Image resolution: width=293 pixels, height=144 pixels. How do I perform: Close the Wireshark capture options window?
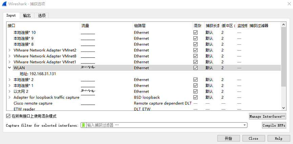[x=289, y=4]
